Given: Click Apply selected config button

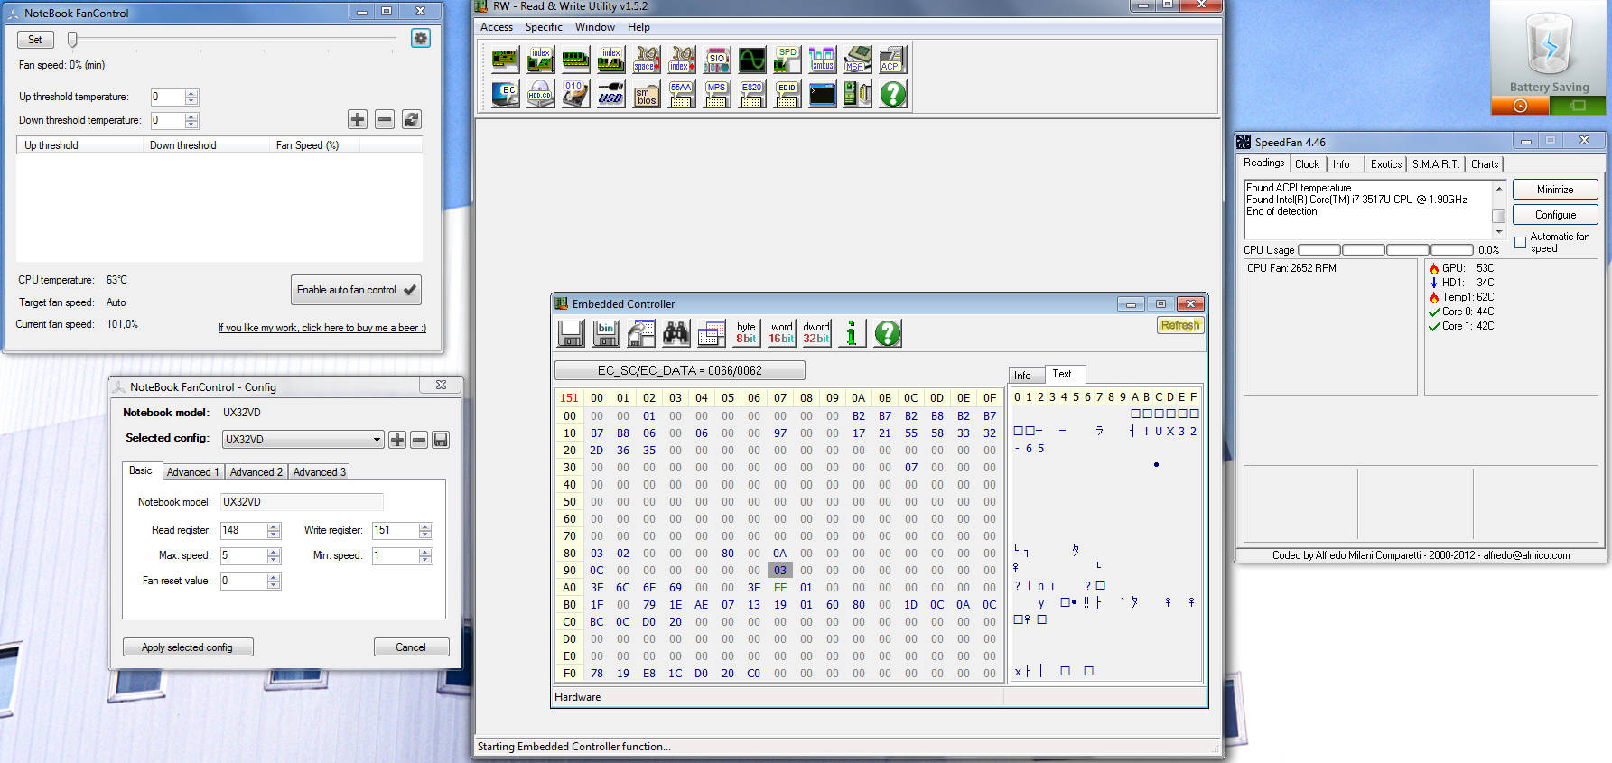Looking at the screenshot, I should (188, 647).
